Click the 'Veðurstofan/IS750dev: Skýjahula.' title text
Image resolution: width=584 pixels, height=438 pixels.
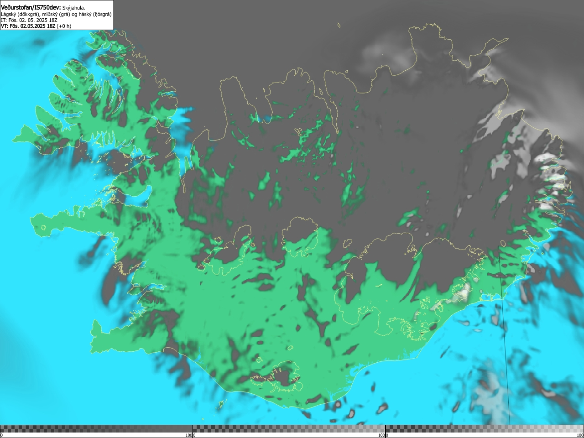tap(43, 7)
